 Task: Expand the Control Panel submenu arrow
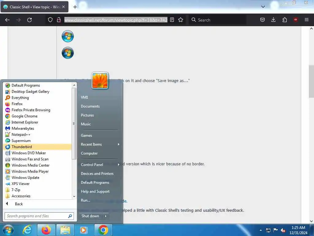pyautogui.click(x=119, y=165)
